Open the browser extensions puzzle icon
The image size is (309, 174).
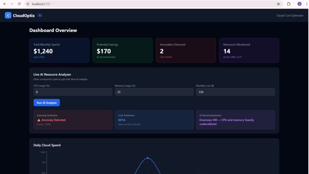(289, 4)
